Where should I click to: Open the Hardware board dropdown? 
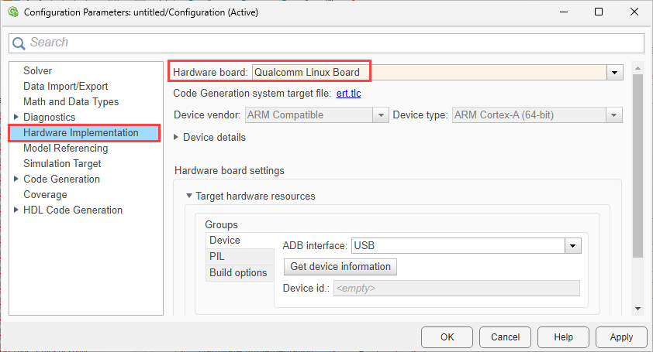click(x=615, y=73)
